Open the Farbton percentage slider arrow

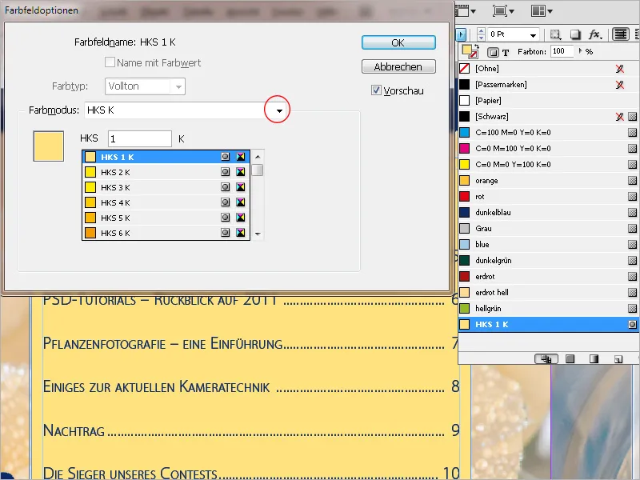[581, 51]
